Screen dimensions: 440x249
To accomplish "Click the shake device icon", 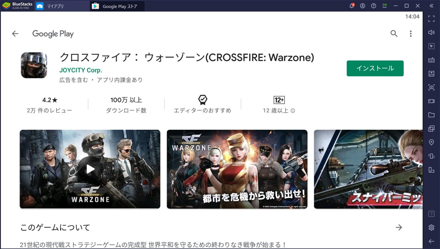I will point(431,156).
